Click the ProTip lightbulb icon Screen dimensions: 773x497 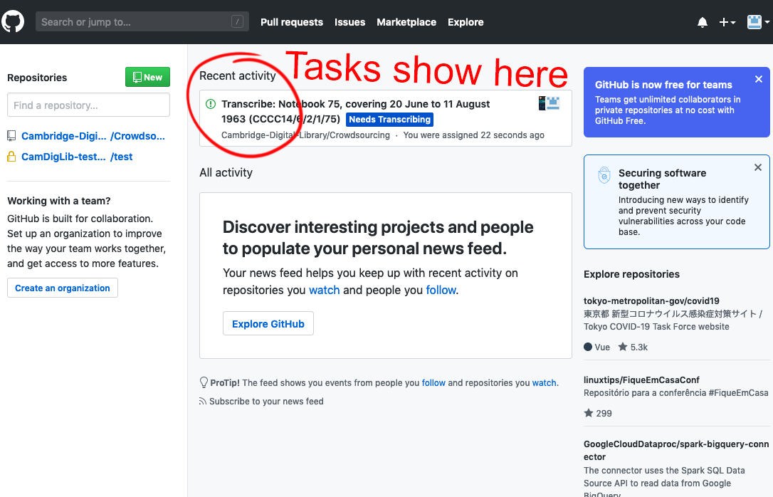click(204, 382)
